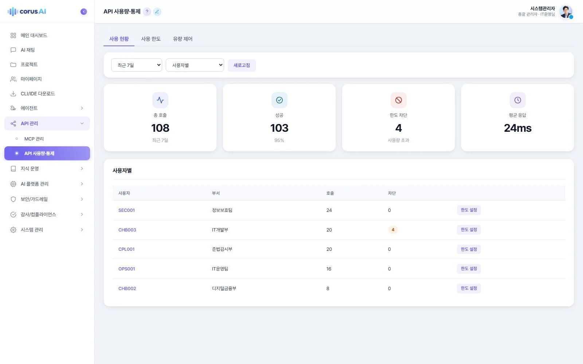Open the help question mark icon
This screenshot has height=364, width=583.
147,12
